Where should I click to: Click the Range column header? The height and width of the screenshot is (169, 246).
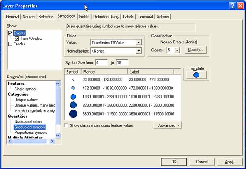point(104,72)
